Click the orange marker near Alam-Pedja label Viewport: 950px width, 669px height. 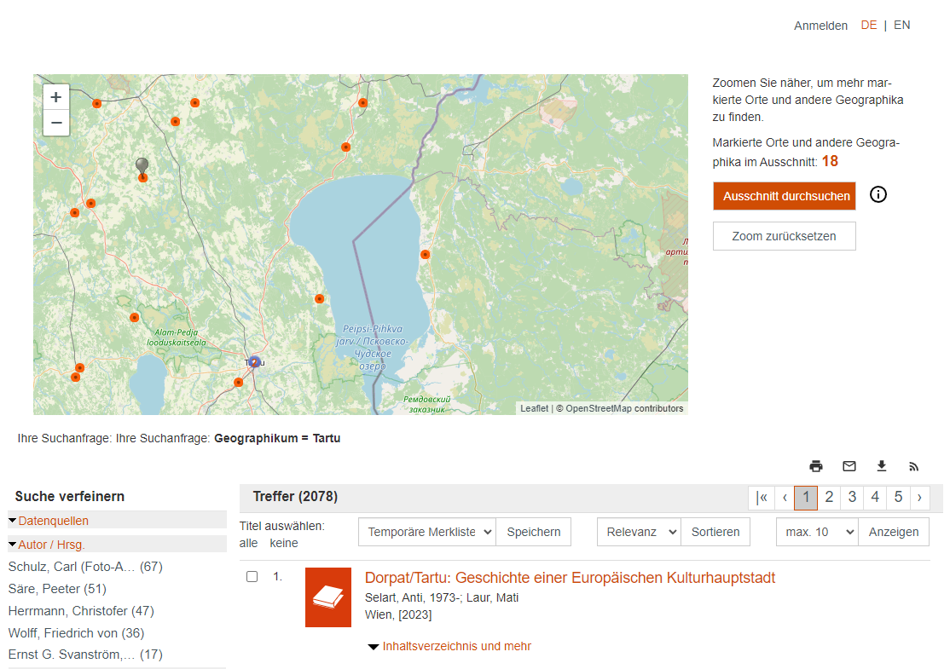point(135,317)
